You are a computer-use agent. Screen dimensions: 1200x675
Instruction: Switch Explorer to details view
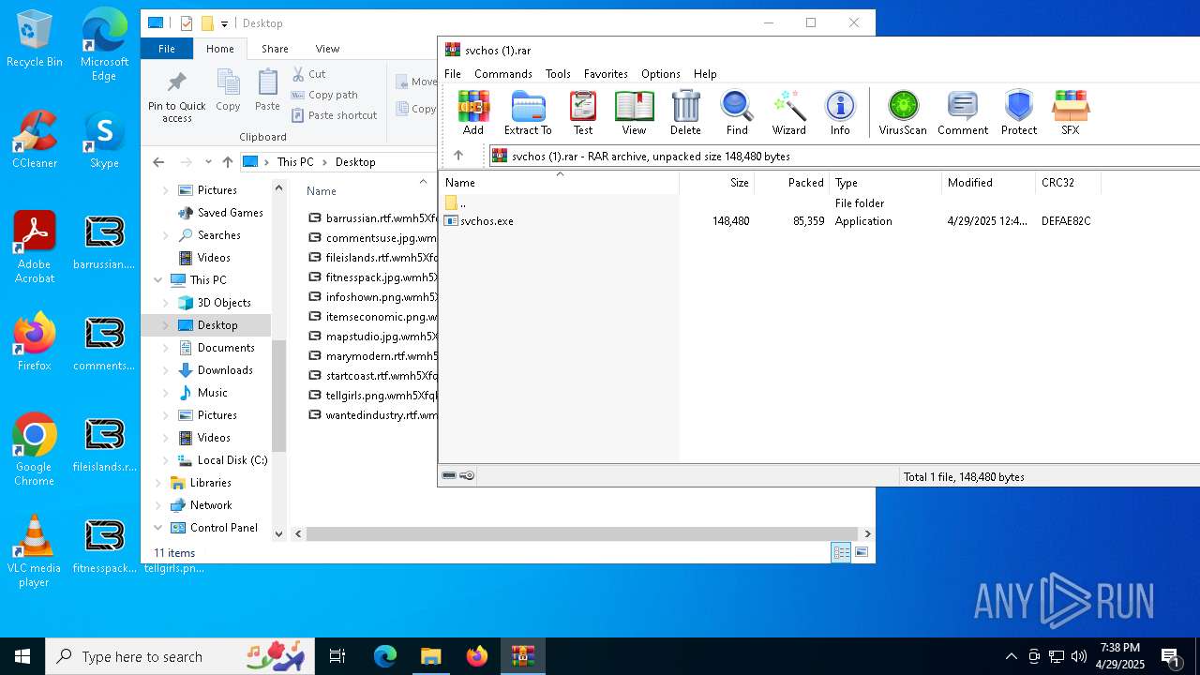(841, 552)
